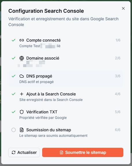This screenshot has width=132, height=166.
Task: Click the plus icon for Ajout à la Search Console
Action: (22, 94)
